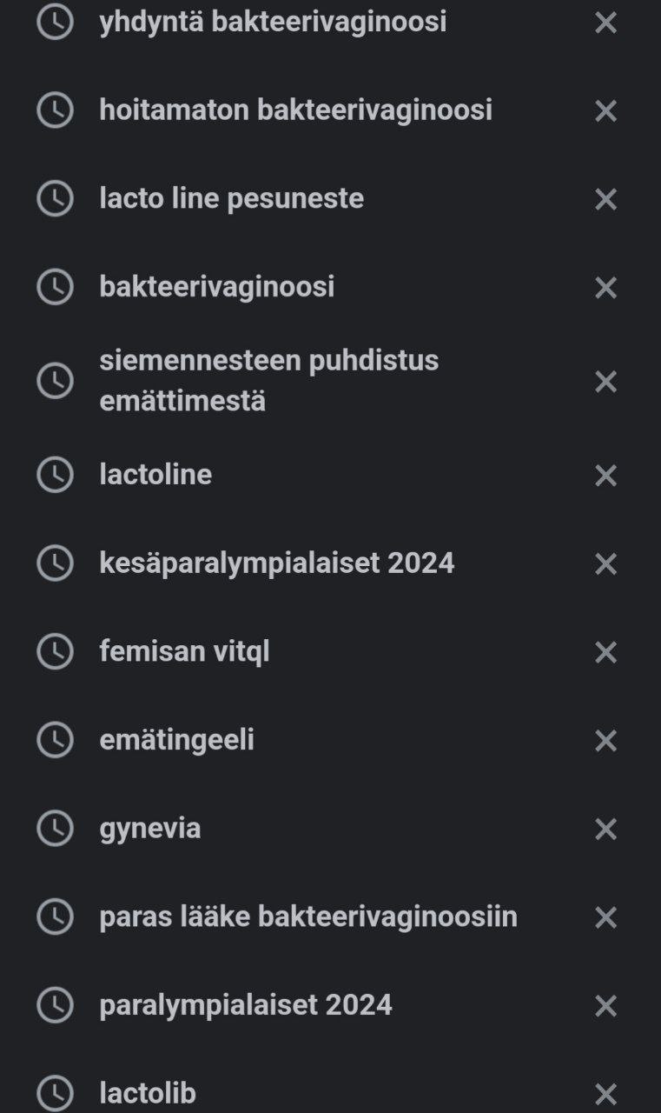
Task: Remove 'paralympialaiset 2024' from recent searches
Action: coord(605,1006)
